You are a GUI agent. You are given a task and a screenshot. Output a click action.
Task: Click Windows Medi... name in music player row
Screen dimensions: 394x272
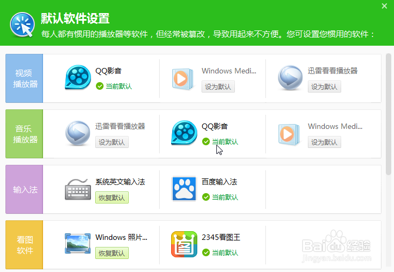335,126
